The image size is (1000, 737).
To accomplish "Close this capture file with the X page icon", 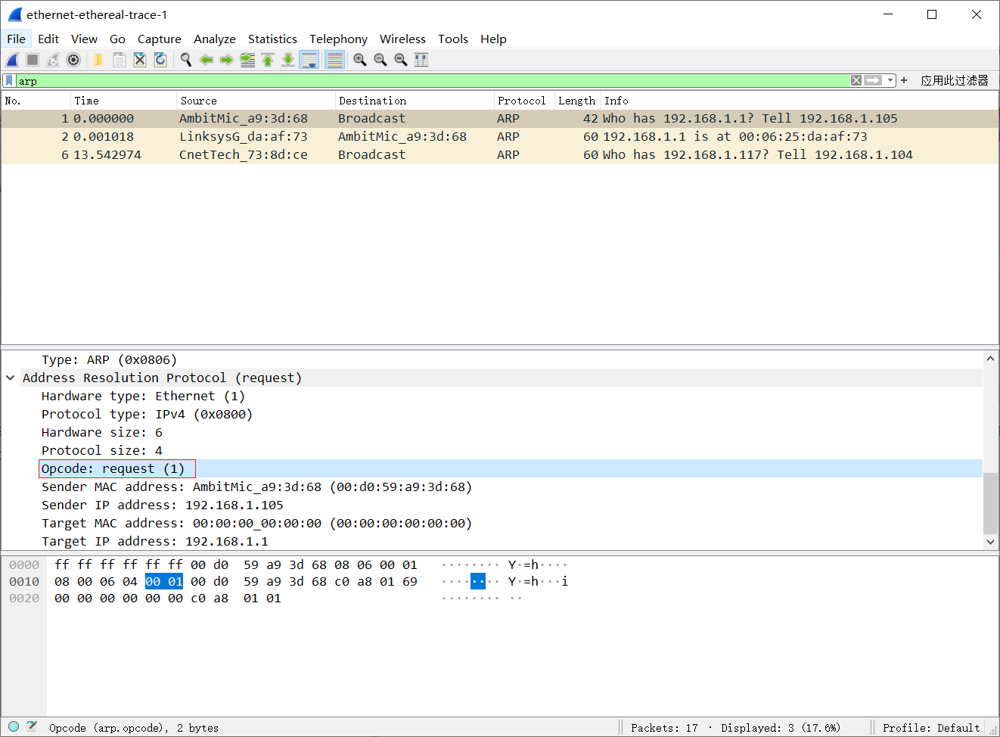I will [x=139, y=60].
